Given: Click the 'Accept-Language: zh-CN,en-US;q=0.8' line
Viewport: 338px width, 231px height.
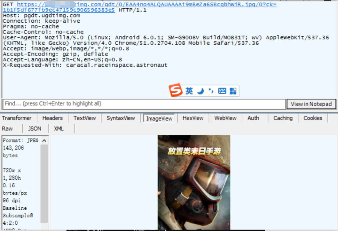Looking at the screenshot, I should pos(62,60).
